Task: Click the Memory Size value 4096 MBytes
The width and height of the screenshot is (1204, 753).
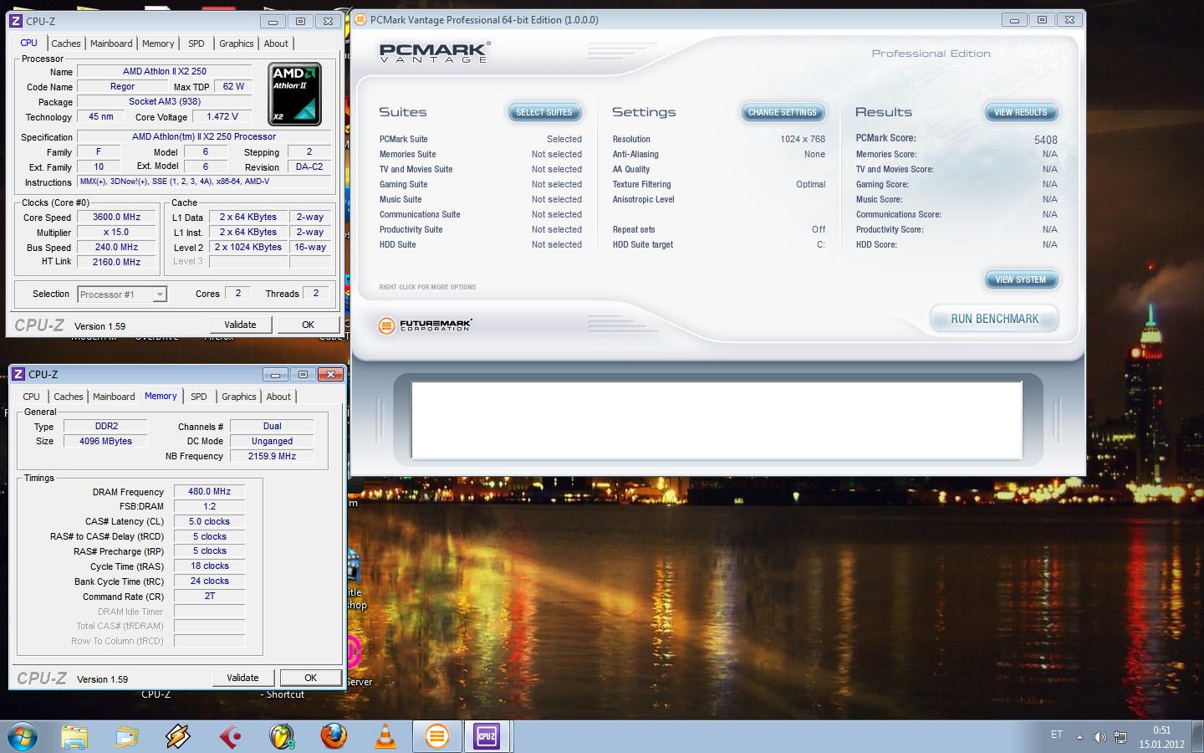Action: [106, 441]
